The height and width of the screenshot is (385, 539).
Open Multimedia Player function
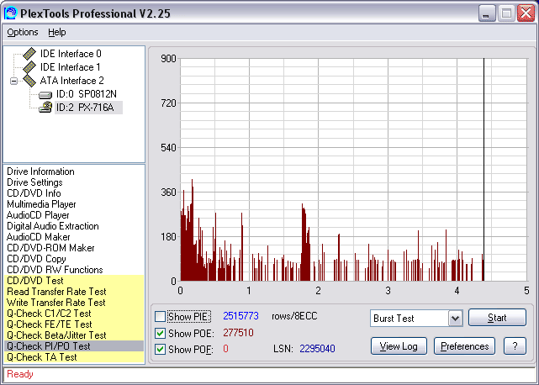pyautogui.click(x=41, y=204)
